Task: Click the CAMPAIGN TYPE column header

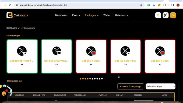Action: (x=60, y=95)
